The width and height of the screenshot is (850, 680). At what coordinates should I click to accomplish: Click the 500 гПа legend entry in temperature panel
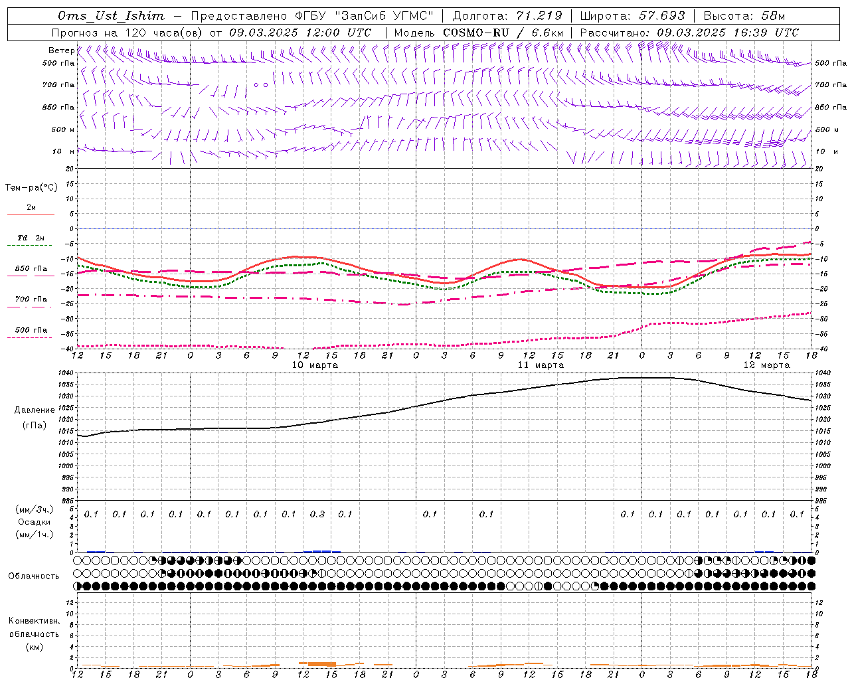coord(31,330)
